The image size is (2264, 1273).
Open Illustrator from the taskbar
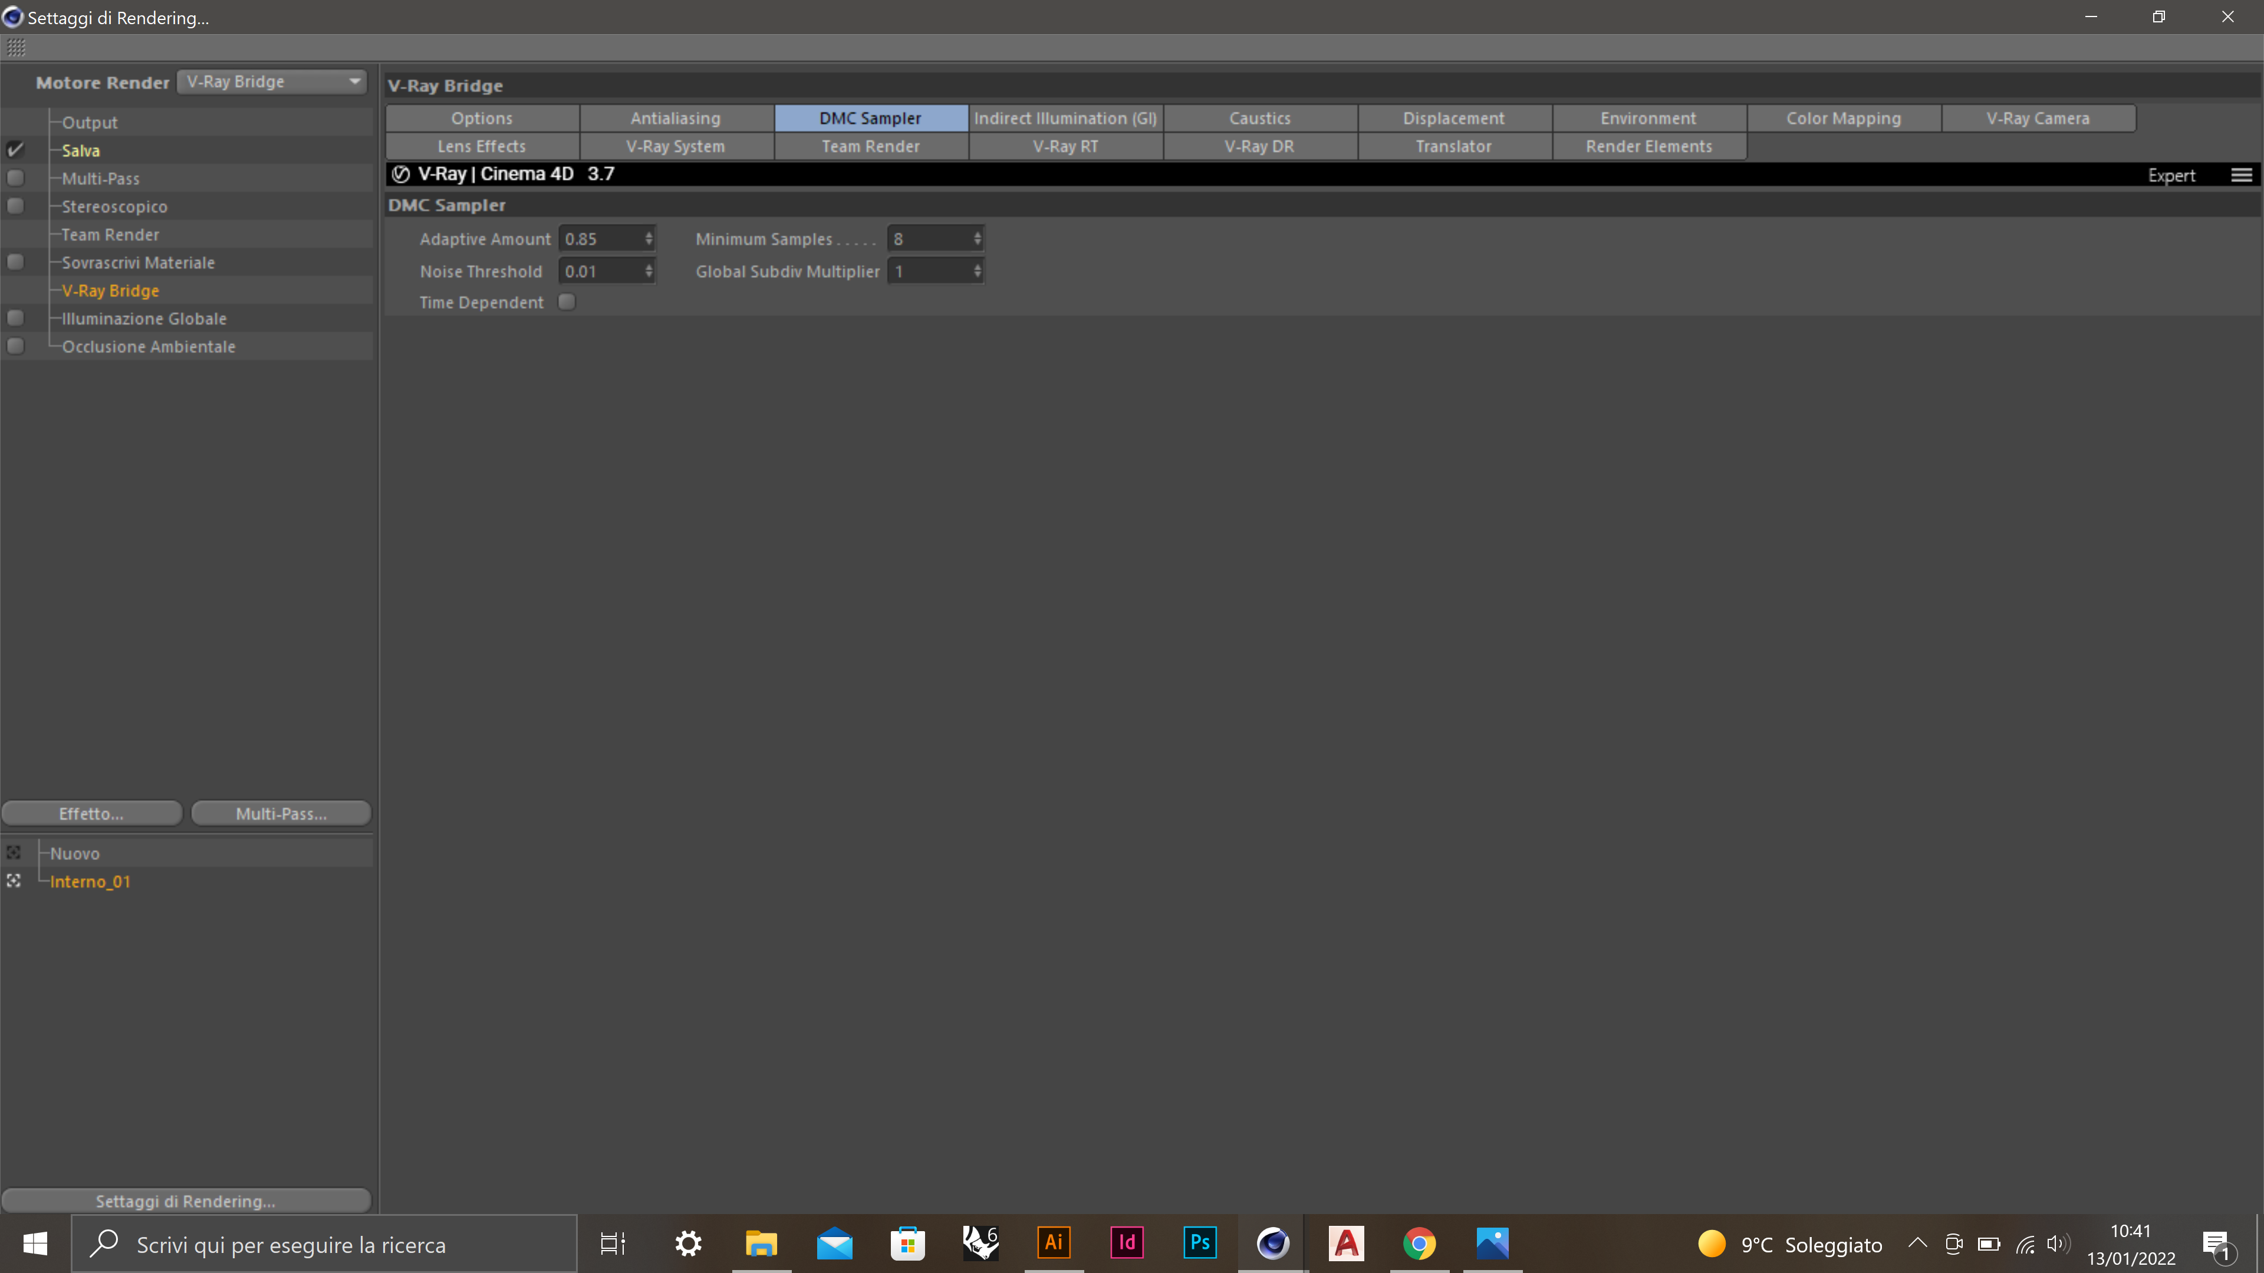[x=1053, y=1243]
